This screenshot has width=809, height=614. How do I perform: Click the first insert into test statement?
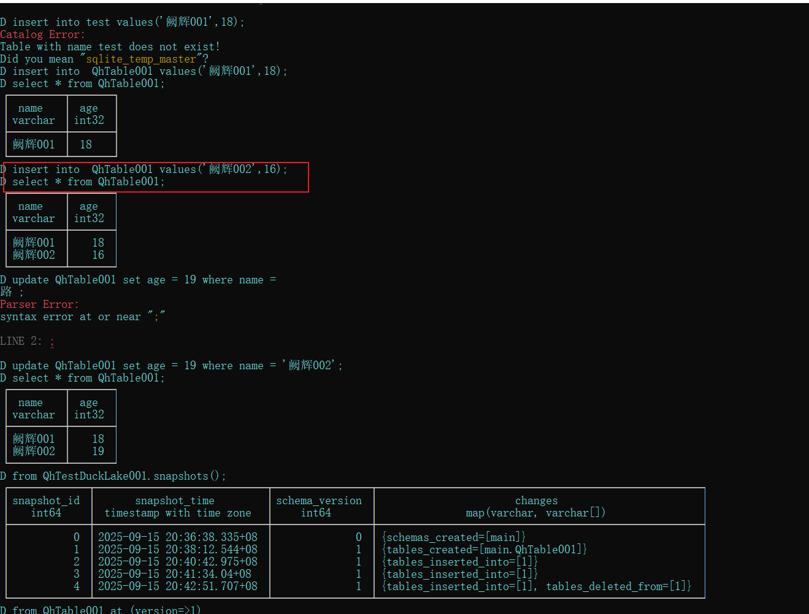point(123,21)
